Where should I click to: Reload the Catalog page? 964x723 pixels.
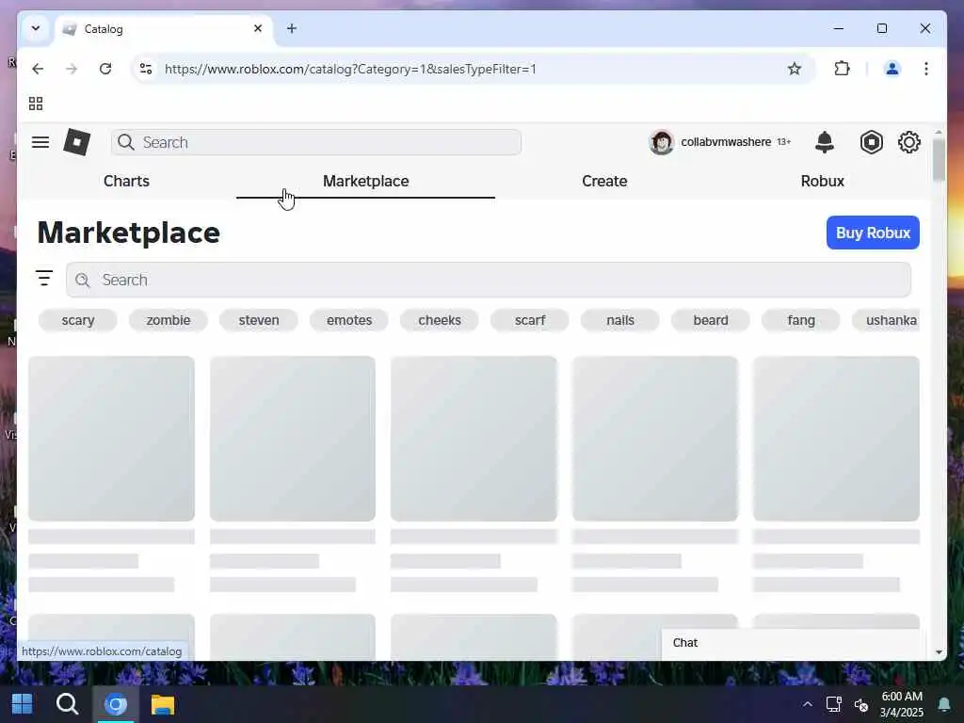pos(105,69)
